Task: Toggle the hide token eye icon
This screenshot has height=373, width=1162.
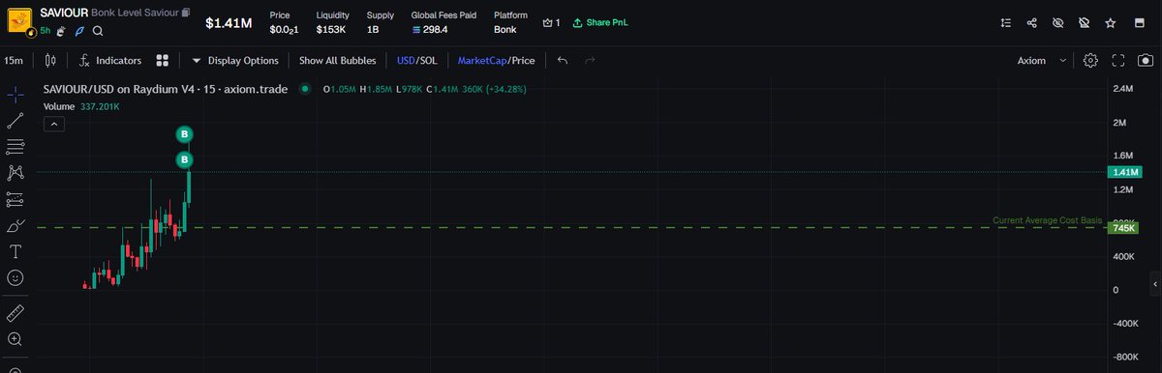Action: pos(1058,22)
